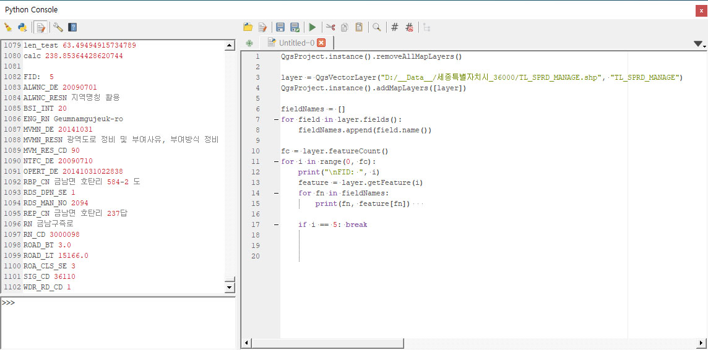708x350 pixels.
Task: Collapse the for i in range fold marker
Action: point(276,161)
